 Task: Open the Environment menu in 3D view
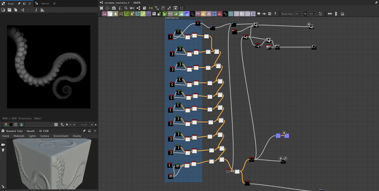[61, 136]
